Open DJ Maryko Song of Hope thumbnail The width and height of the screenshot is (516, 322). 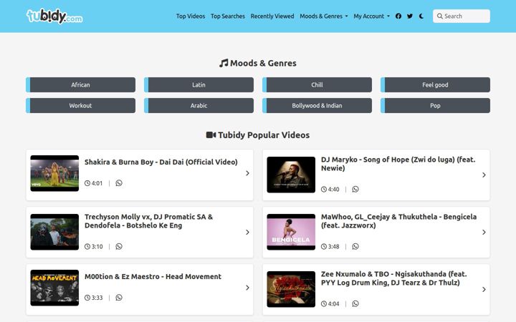(291, 175)
